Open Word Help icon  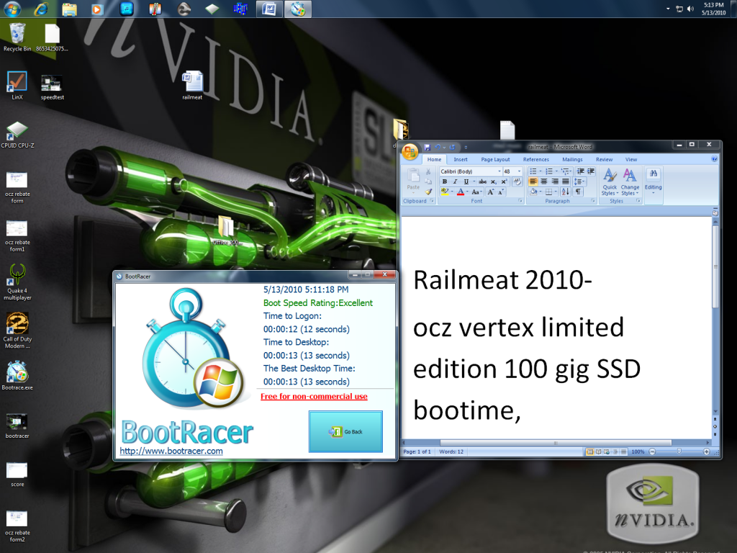(x=715, y=159)
